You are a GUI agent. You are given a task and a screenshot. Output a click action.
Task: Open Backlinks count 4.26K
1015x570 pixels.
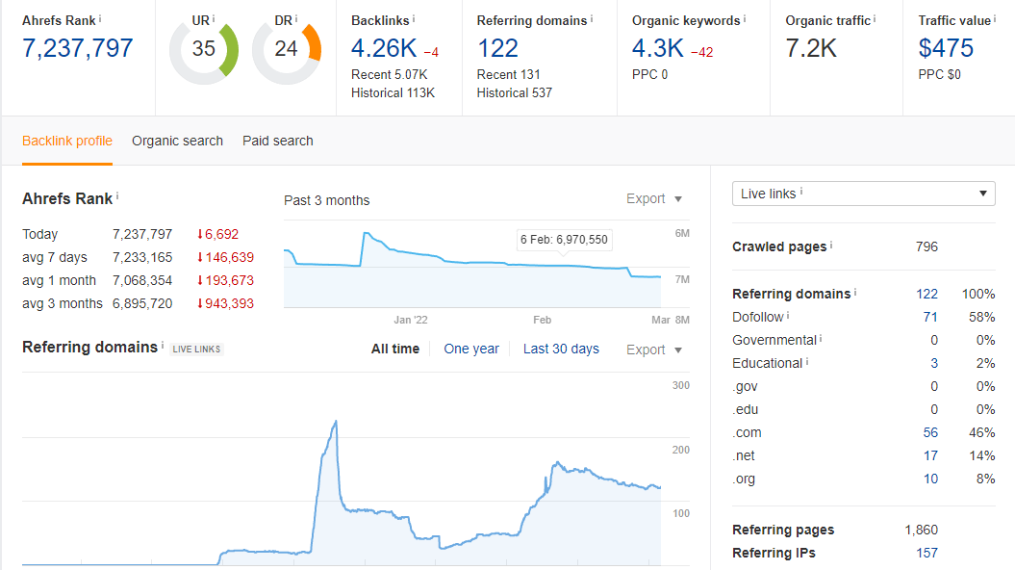click(x=384, y=48)
